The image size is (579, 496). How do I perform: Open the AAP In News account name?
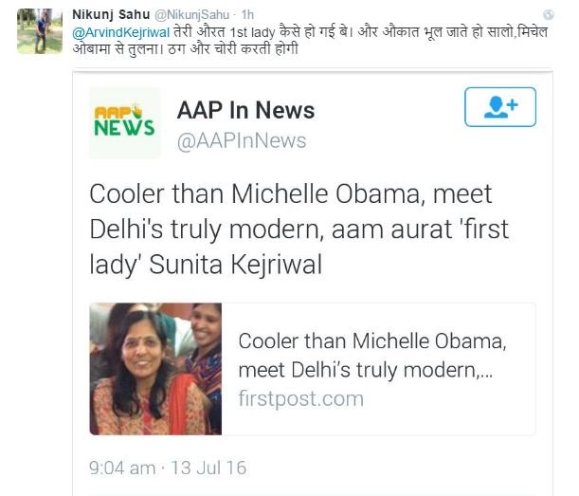tap(245, 110)
